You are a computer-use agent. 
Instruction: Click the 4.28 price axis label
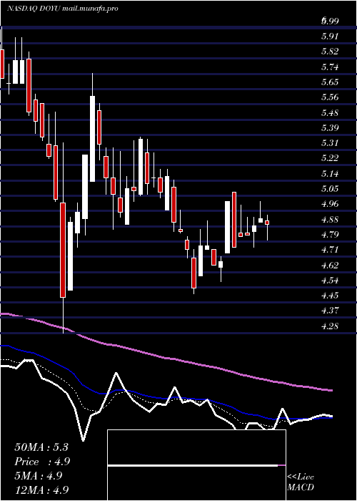(330, 326)
